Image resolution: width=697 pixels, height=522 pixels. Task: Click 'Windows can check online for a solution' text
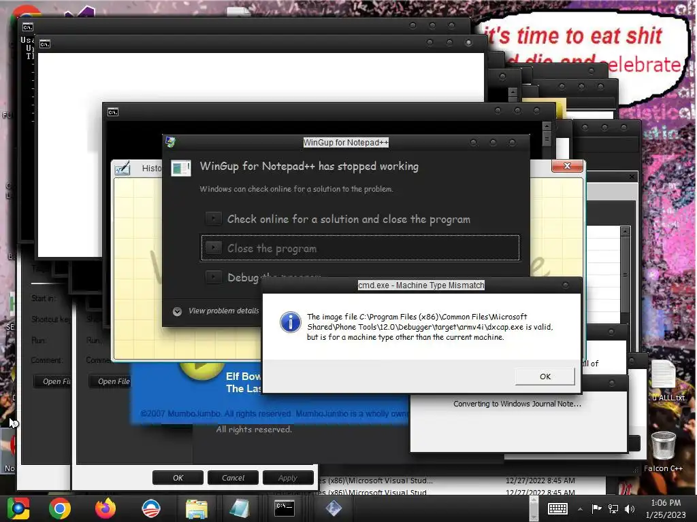pyautogui.click(x=296, y=189)
